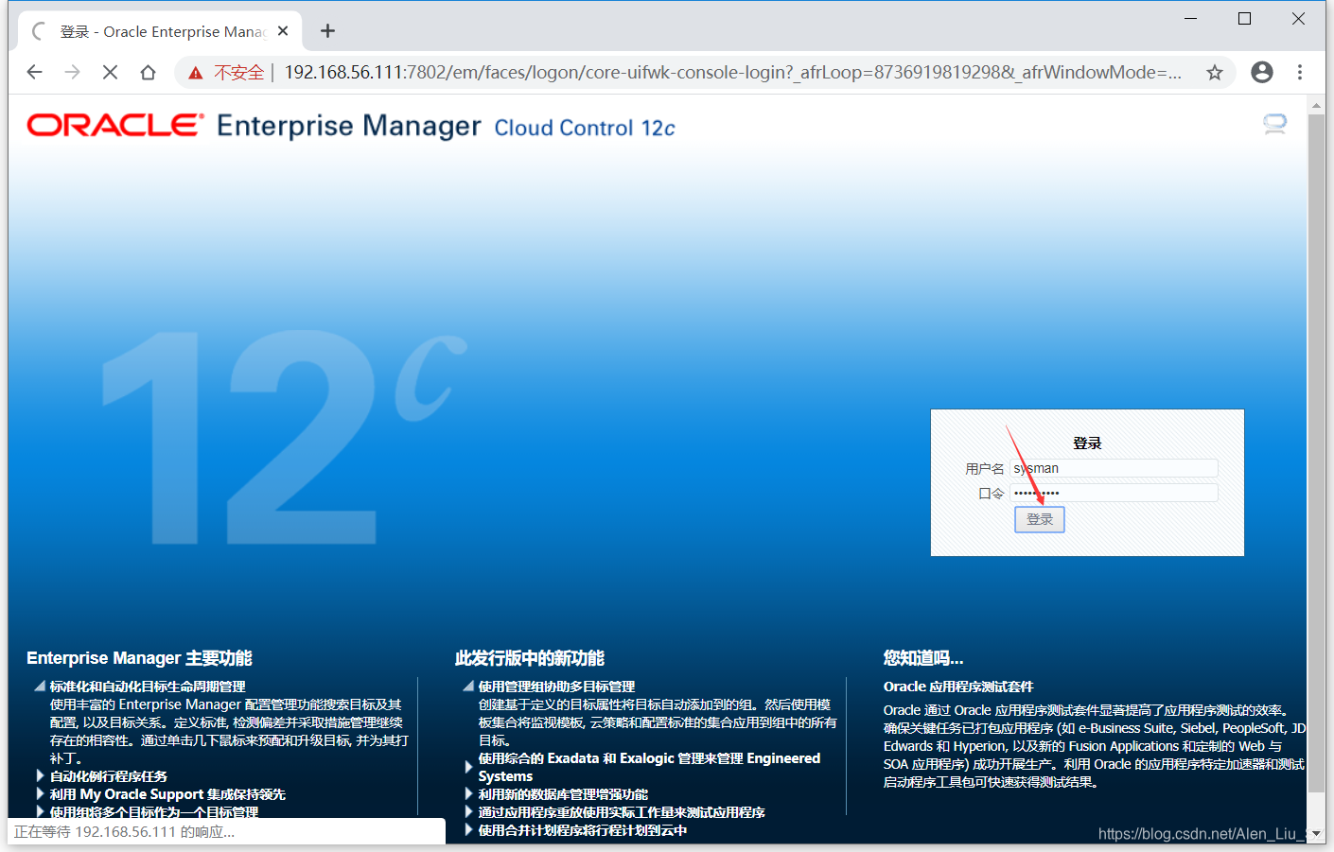Minimize the browser window
Image resolution: width=1334 pixels, height=852 pixels.
click(1191, 19)
